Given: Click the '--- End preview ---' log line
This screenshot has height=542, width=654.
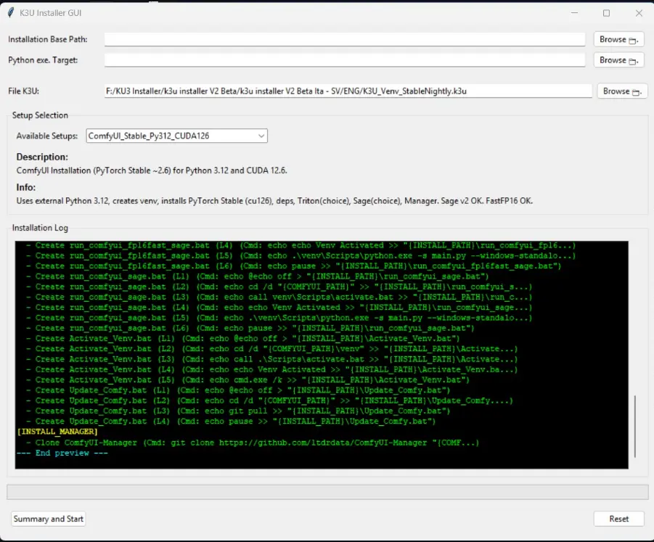Looking at the screenshot, I should [62, 453].
